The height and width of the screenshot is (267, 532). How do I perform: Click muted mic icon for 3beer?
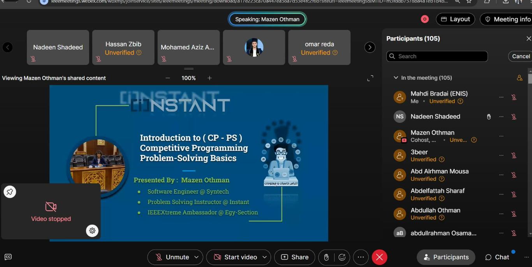click(514, 155)
